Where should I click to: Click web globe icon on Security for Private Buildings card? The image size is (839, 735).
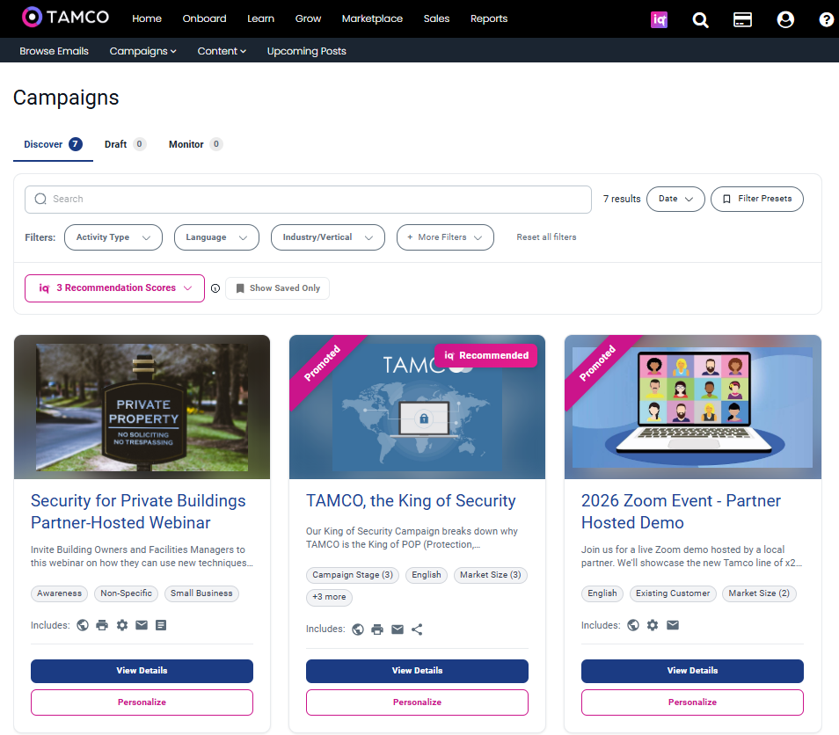(83, 625)
